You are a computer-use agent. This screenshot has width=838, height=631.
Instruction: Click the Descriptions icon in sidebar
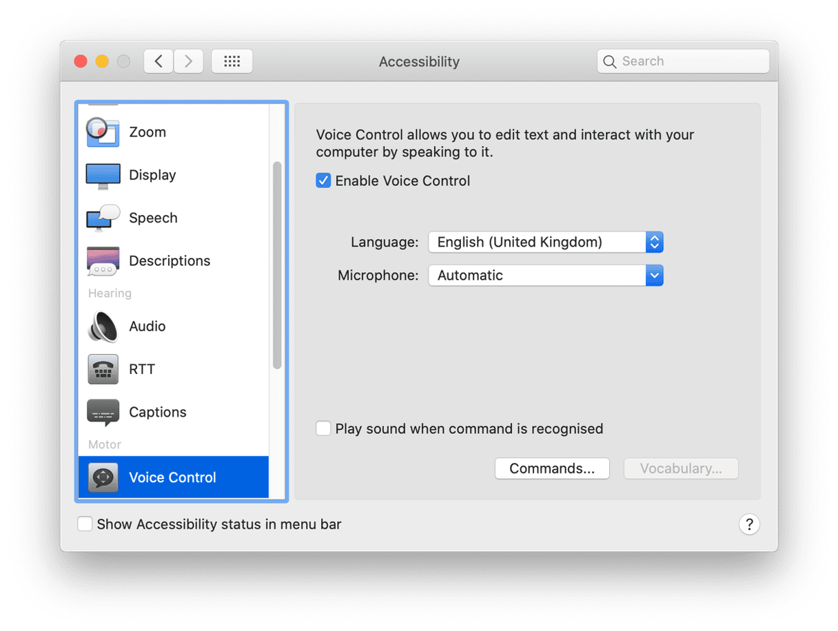(103, 261)
